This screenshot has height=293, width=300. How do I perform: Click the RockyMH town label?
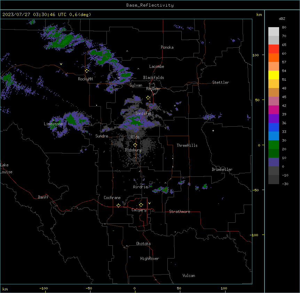(85, 79)
